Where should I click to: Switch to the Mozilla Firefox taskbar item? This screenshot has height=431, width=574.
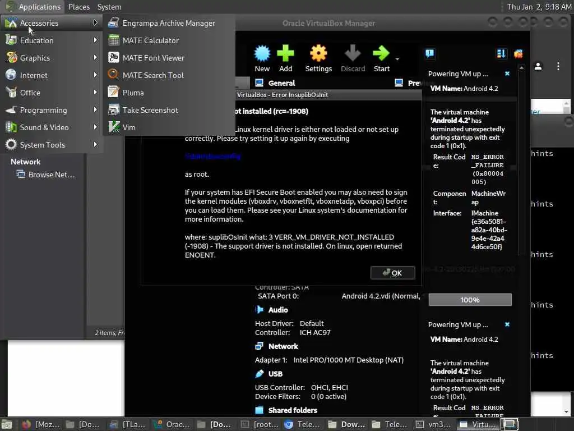click(41, 424)
